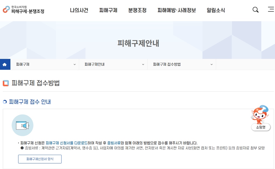
Task: Click the 증빙서류 : 계약관련 근거자료 note text
Action: [145, 148]
